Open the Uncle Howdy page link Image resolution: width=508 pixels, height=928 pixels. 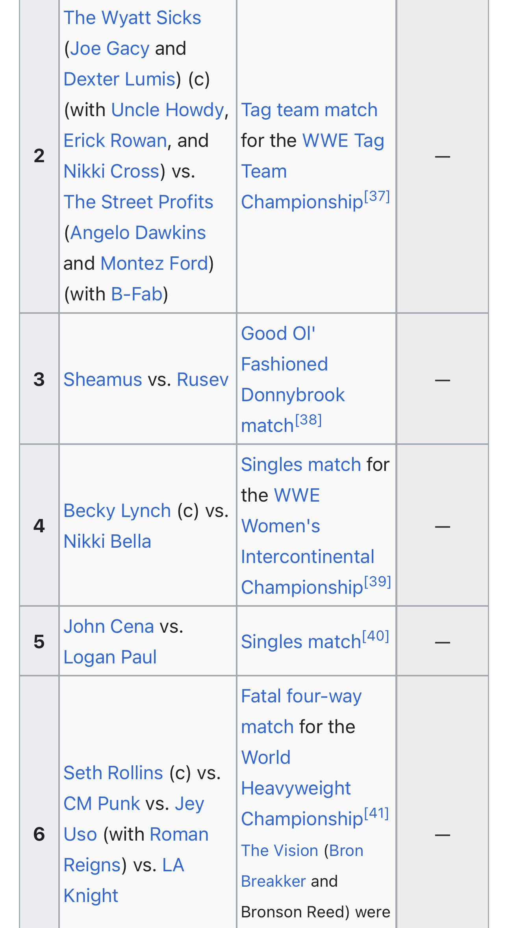[x=168, y=110]
